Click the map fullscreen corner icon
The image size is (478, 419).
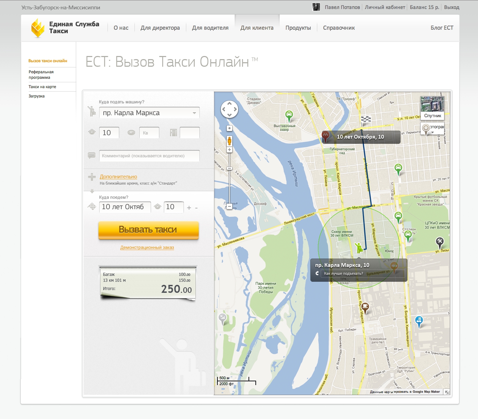pyautogui.click(x=447, y=392)
